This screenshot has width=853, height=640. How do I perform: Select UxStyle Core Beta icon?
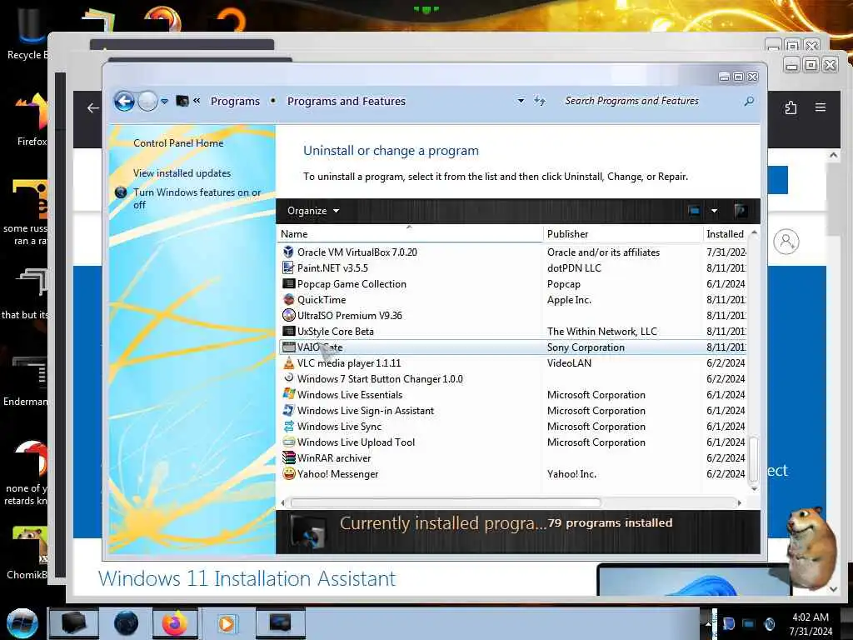tap(288, 331)
